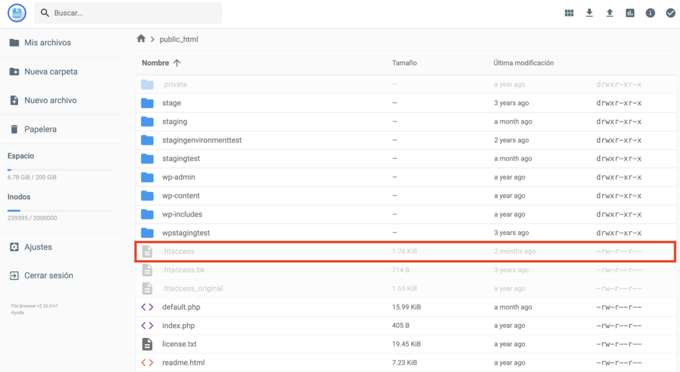Open Mis archivos in sidebar
Viewport: 680px width, 372px height.
coord(47,43)
